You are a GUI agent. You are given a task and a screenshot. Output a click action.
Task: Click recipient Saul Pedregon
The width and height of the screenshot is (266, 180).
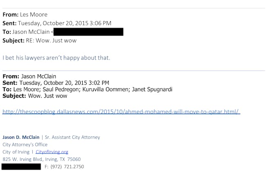pos(61,90)
